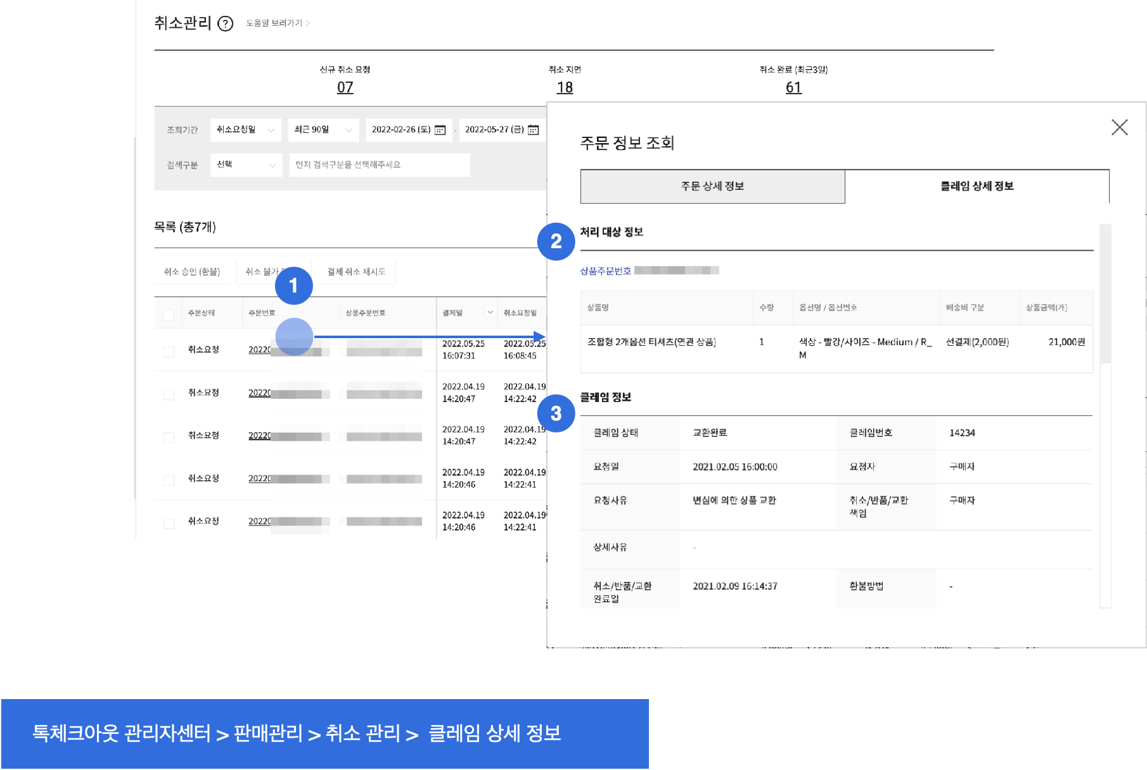
Task: Switch to the 주문 상세 정보 tab
Action: (x=712, y=186)
